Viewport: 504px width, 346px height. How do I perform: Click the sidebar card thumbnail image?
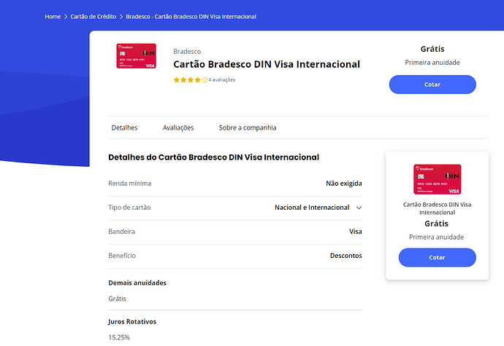(x=437, y=179)
